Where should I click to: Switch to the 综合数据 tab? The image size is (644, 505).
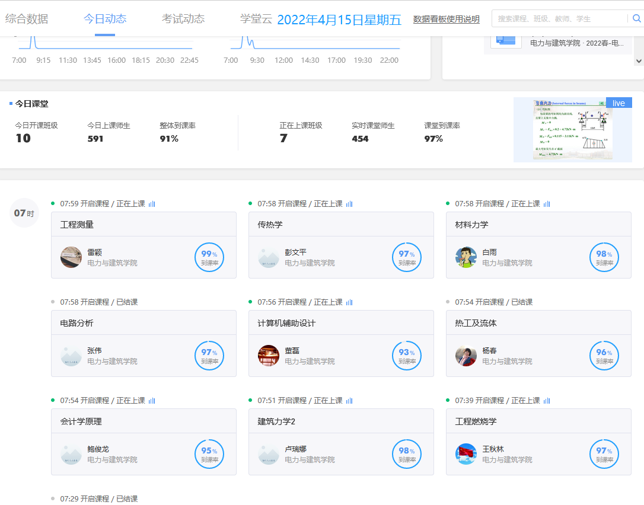pyautogui.click(x=27, y=19)
